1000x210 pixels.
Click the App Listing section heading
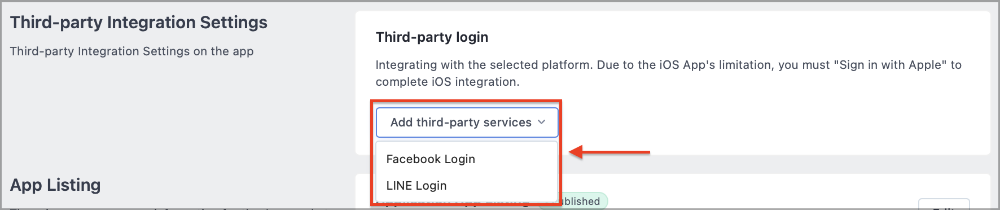pyautogui.click(x=55, y=185)
